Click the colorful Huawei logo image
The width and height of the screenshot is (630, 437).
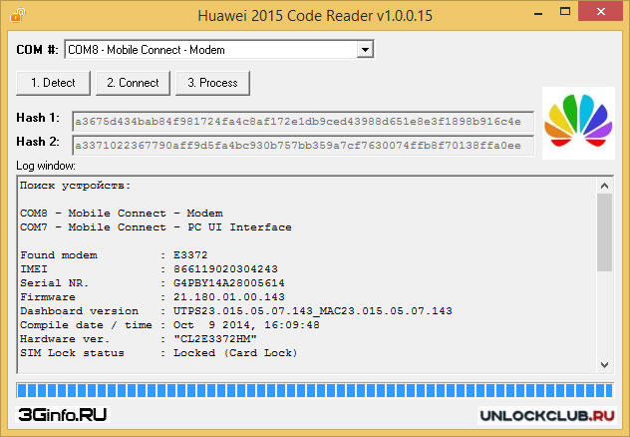pos(578,122)
